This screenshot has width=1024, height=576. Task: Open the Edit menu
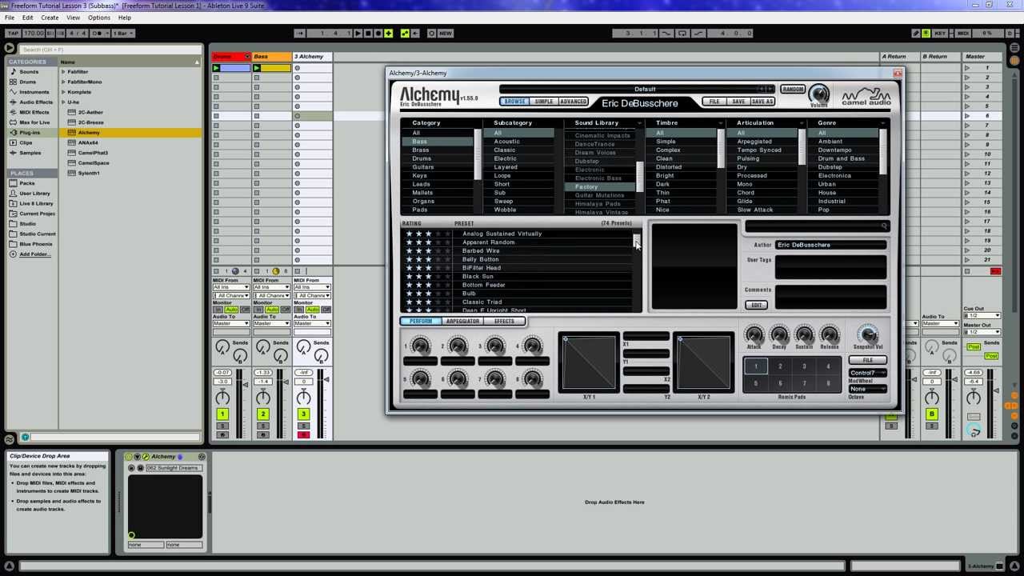click(28, 18)
